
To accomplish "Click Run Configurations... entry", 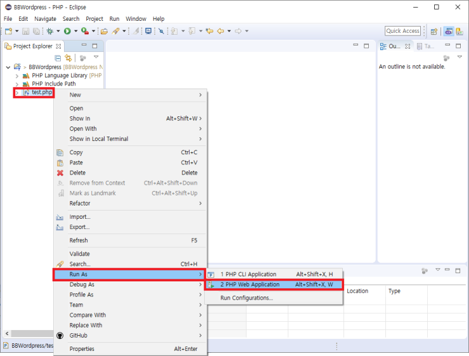I will tap(247, 298).
